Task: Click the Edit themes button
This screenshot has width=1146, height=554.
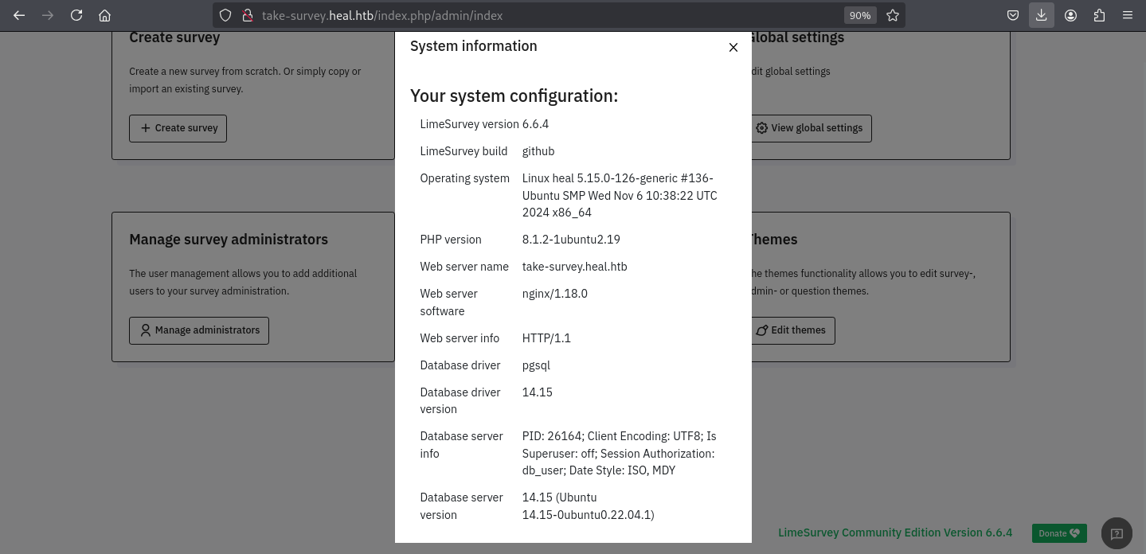Action: pyautogui.click(x=790, y=330)
